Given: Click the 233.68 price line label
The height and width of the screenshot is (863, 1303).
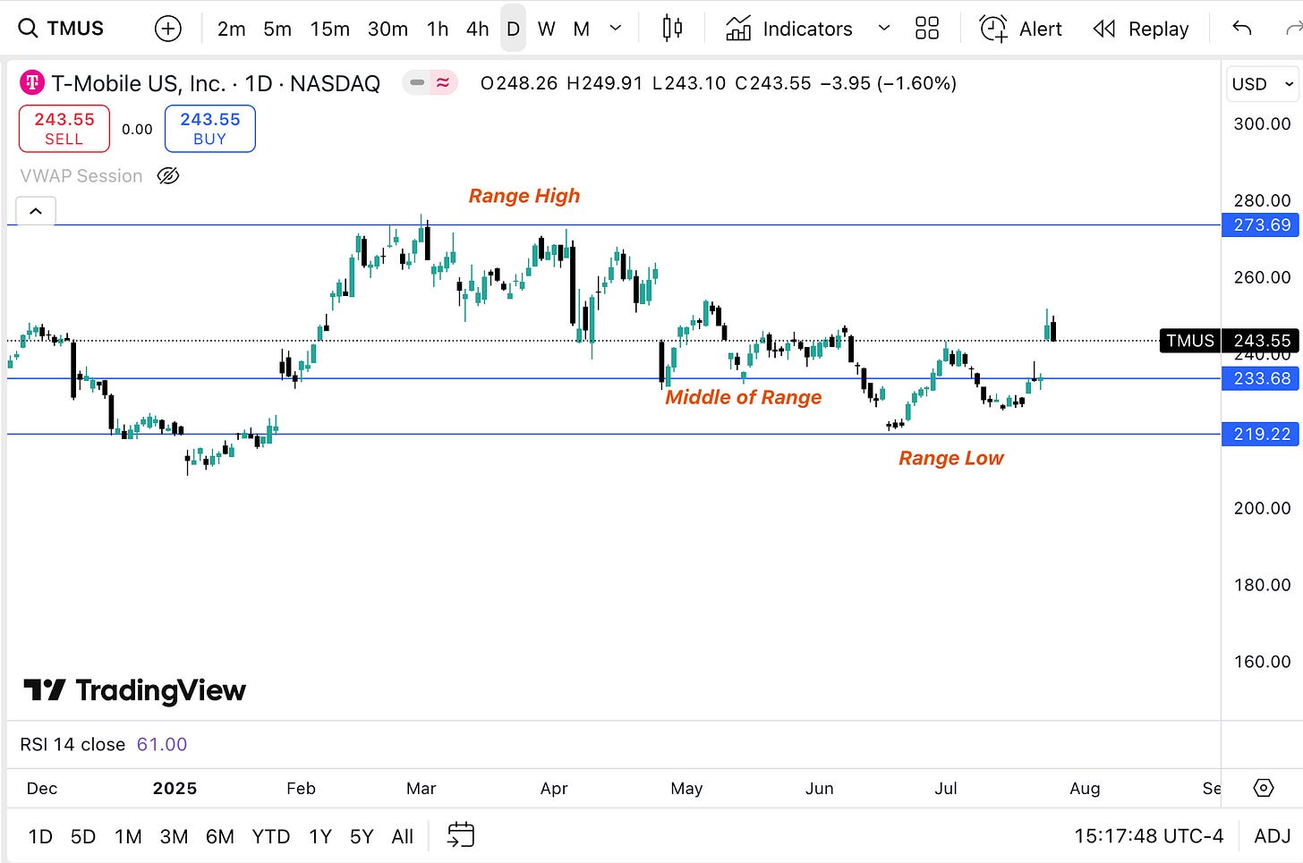Looking at the screenshot, I should pos(1262,378).
